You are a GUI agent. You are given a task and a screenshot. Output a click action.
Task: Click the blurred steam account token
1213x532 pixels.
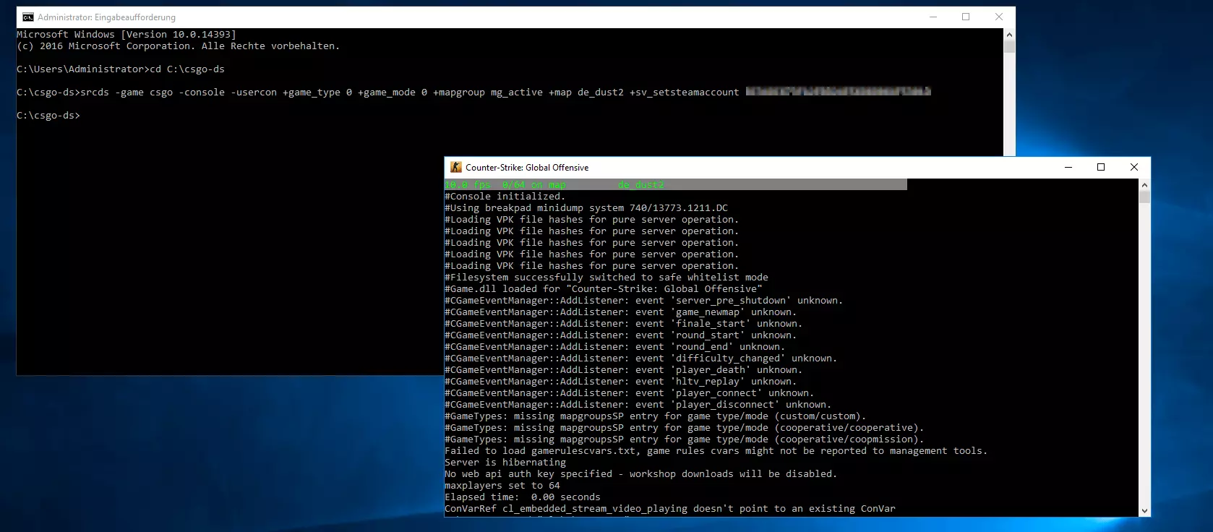[839, 92]
